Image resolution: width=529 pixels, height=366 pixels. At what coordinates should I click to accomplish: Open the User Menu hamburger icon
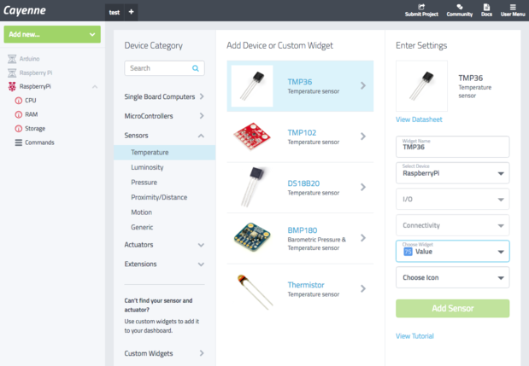(513, 7)
